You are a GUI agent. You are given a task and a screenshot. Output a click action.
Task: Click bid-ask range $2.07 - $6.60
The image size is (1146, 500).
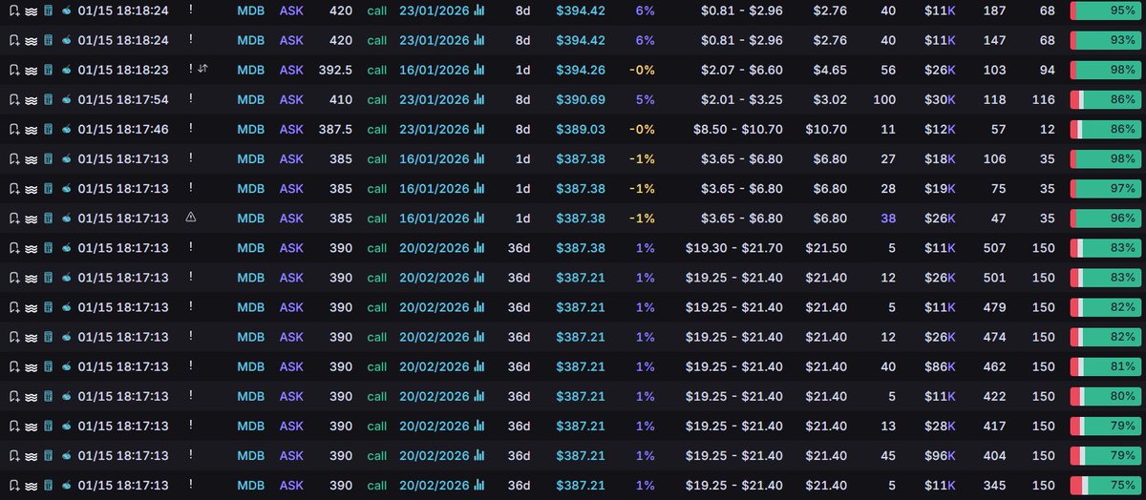(742, 71)
